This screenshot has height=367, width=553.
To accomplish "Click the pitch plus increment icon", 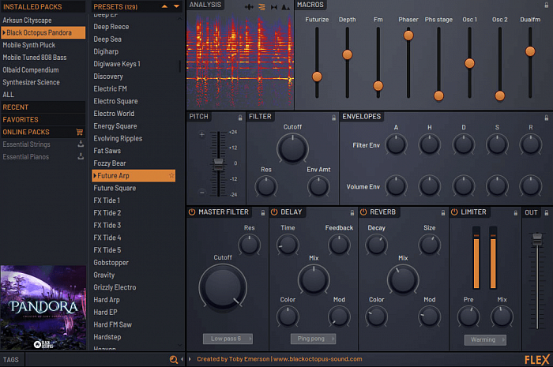I will click(x=201, y=134).
